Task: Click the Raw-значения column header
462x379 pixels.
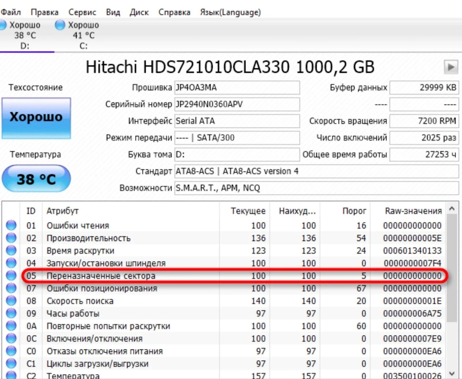Action: pos(408,211)
